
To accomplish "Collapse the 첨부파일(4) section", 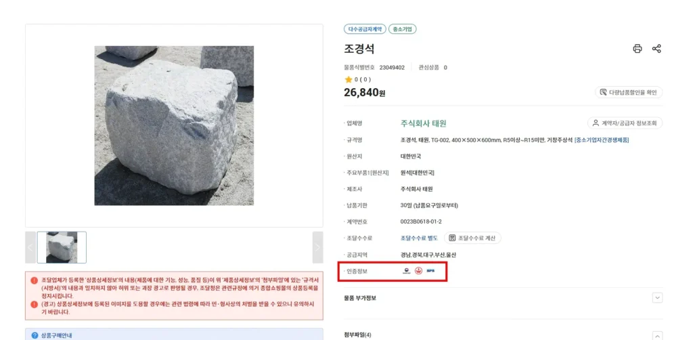I will 656,335.
